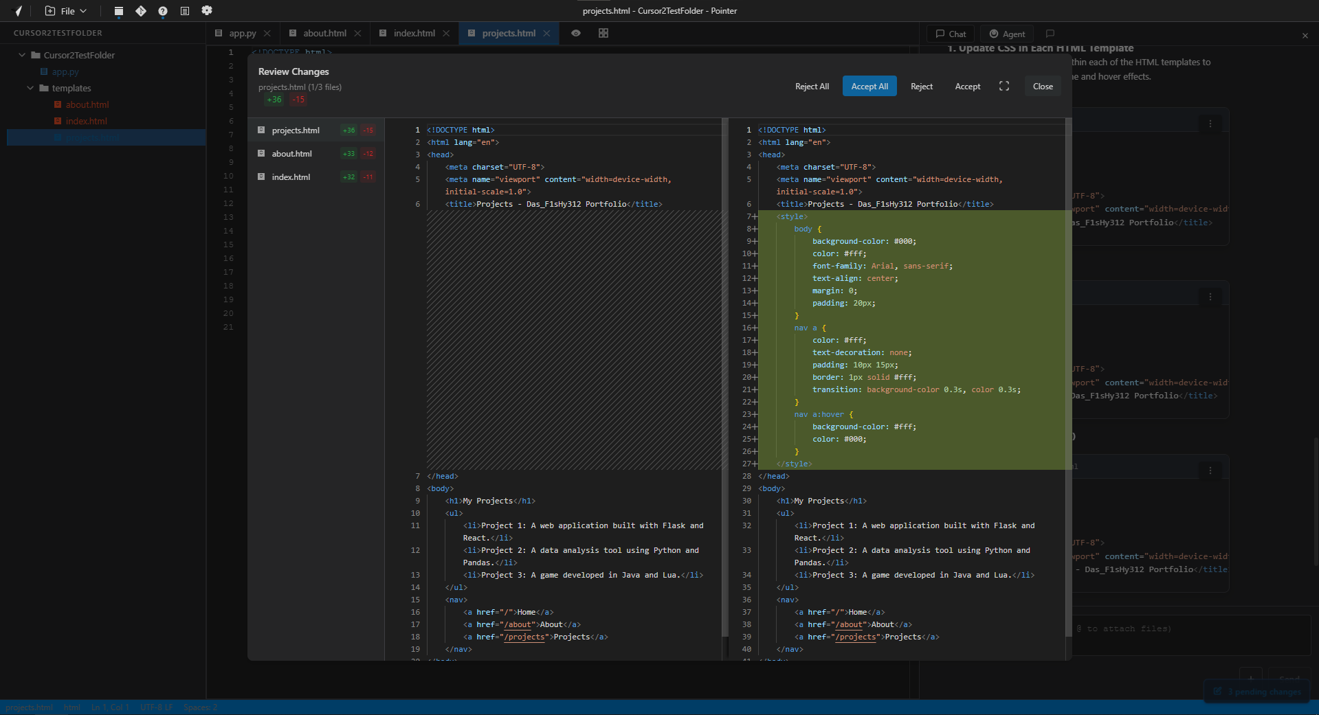Click the help question mark icon
Screen dimensions: 1319x715
coord(163,11)
